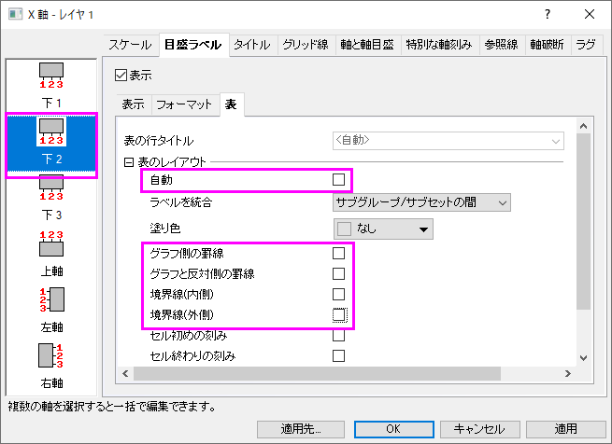Open the inner 表示 sub-tab
The width and height of the screenshot is (612, 444).
(x=134, y=104)
